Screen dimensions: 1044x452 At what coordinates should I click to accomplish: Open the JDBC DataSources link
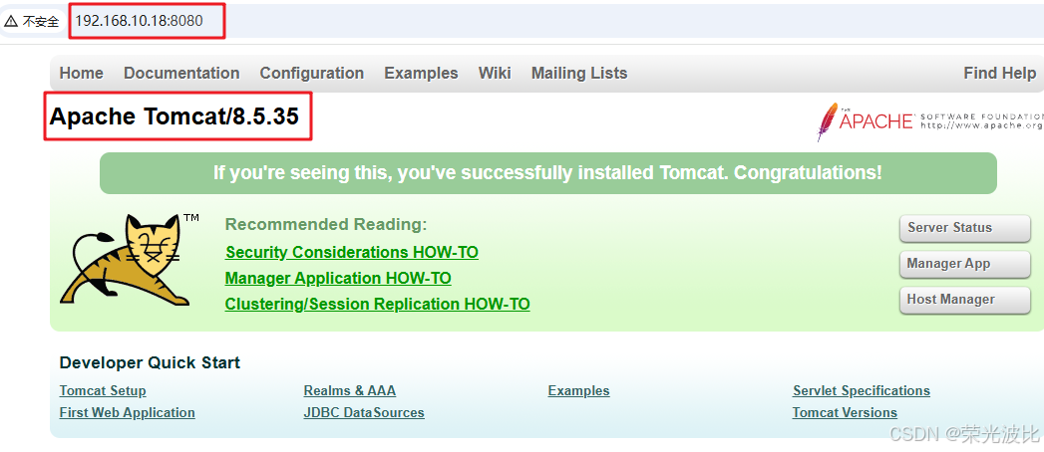point(364,413)
